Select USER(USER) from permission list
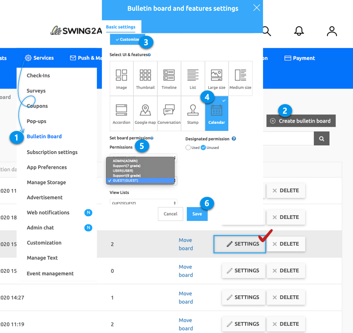This screenshot has width=353, height=333. 123,171
